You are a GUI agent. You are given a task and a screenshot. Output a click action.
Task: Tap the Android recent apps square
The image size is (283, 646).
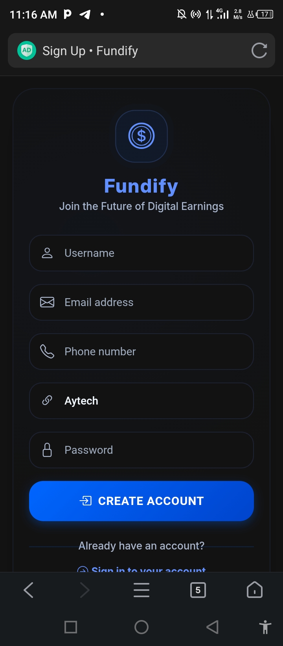click(71, 627)
